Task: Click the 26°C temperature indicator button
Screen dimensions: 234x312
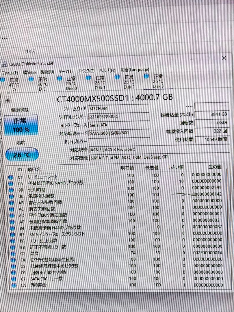Action: (x=21, y=155)
